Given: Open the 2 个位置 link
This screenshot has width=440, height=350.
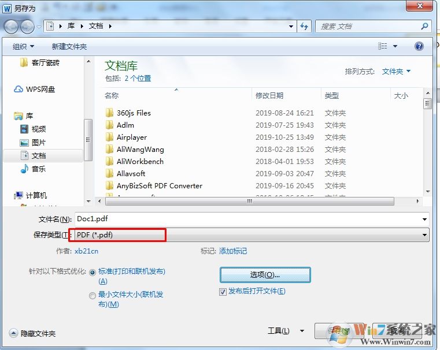Looking at the screenshot, I should pos(138,78).
